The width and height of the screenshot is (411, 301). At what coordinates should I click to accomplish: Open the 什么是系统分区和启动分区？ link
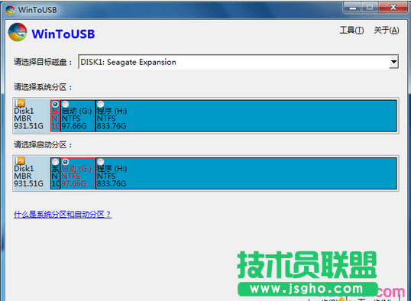pos(63,215)
